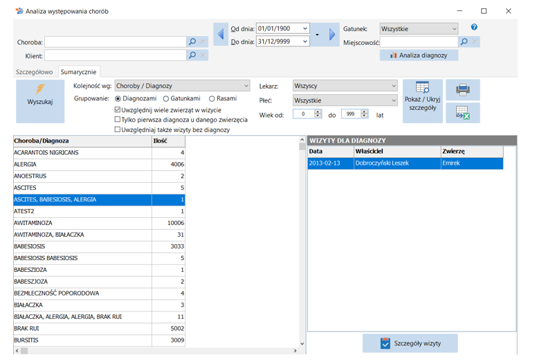
Task: Decrease the Wiek do 999 spinner value
Action: 364,116
